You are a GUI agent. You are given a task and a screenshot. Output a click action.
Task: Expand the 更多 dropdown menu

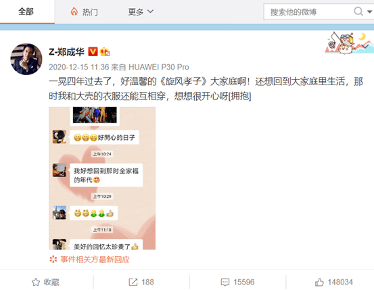click(141, 11)
